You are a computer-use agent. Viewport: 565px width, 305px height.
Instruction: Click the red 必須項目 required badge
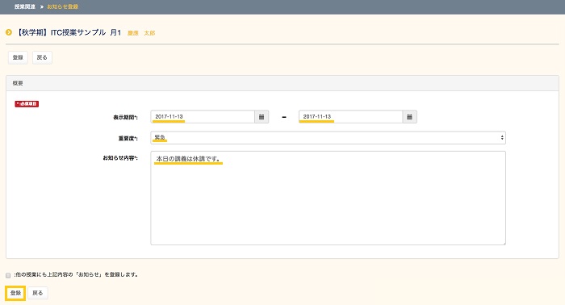[x=27, y=104]
